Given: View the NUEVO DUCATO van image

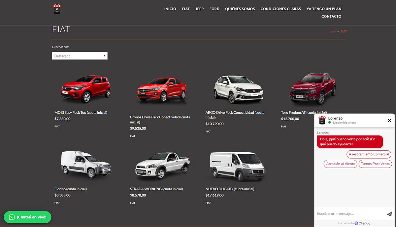Looking at the screenshot, I should coord(237,166).
